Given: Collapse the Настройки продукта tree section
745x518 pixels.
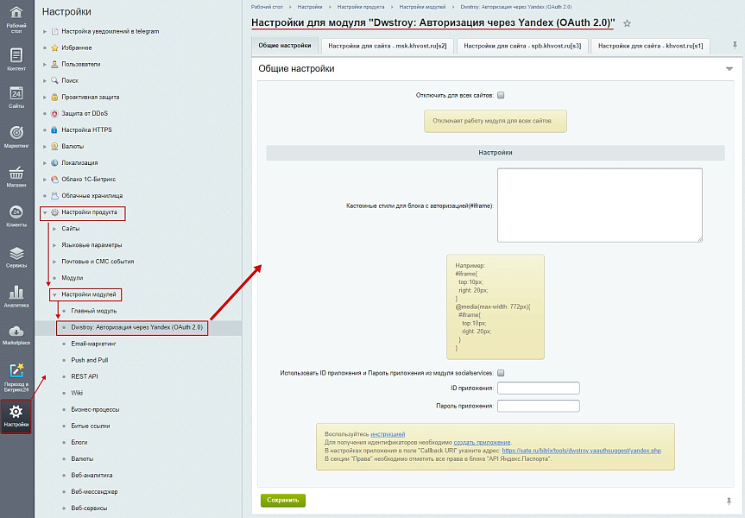Looking at the screenshot, I should [x=47, y=212].
